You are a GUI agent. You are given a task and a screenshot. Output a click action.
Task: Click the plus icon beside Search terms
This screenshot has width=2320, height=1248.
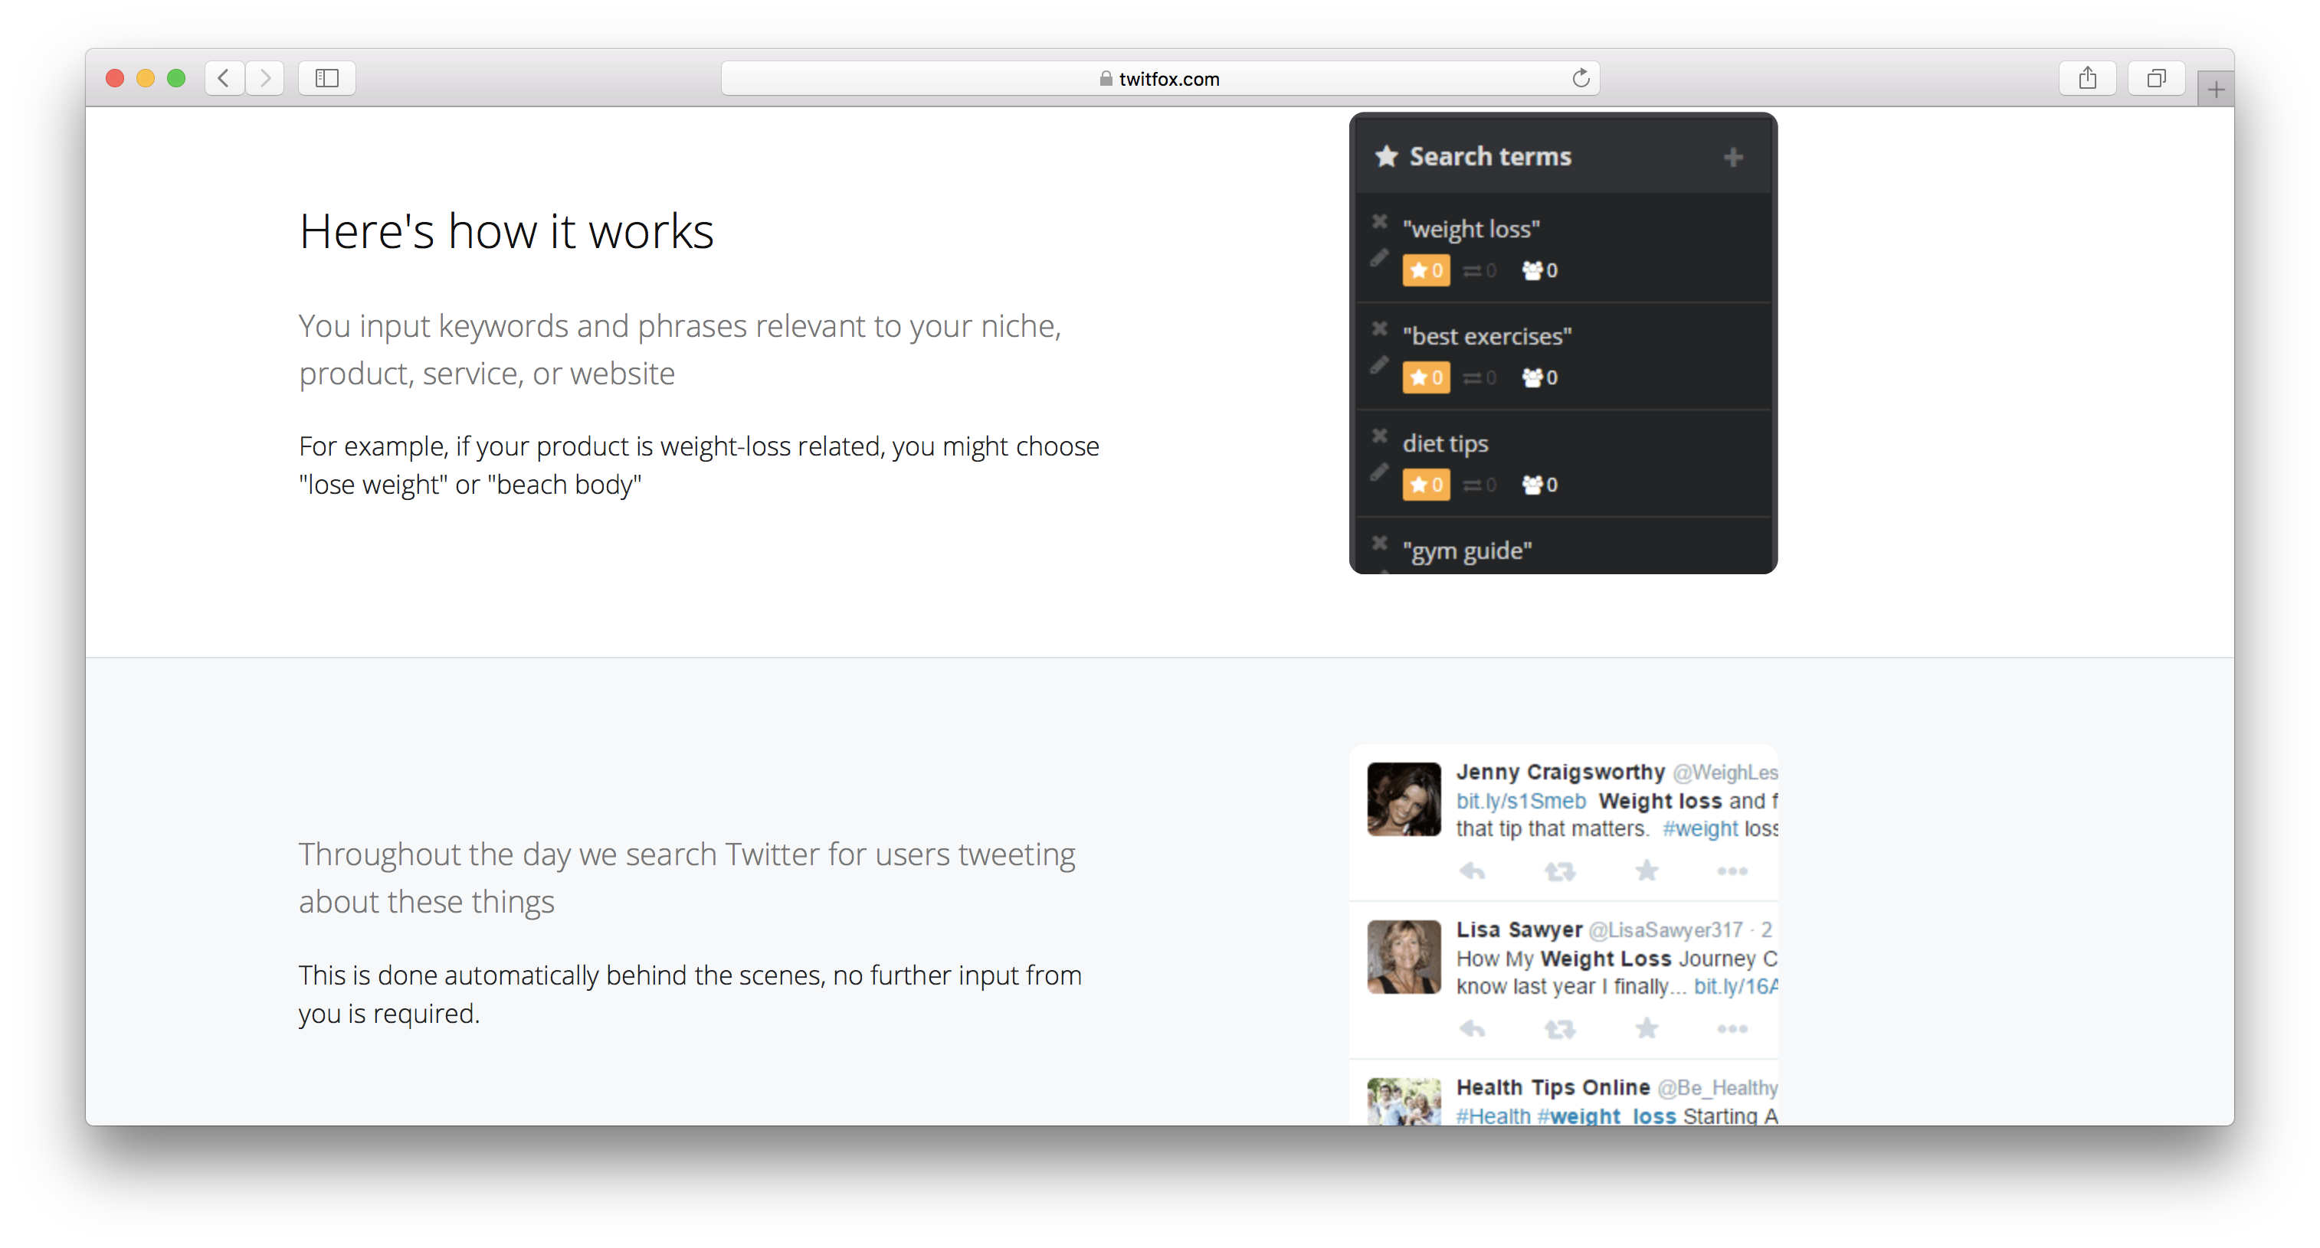point(1733,158)
